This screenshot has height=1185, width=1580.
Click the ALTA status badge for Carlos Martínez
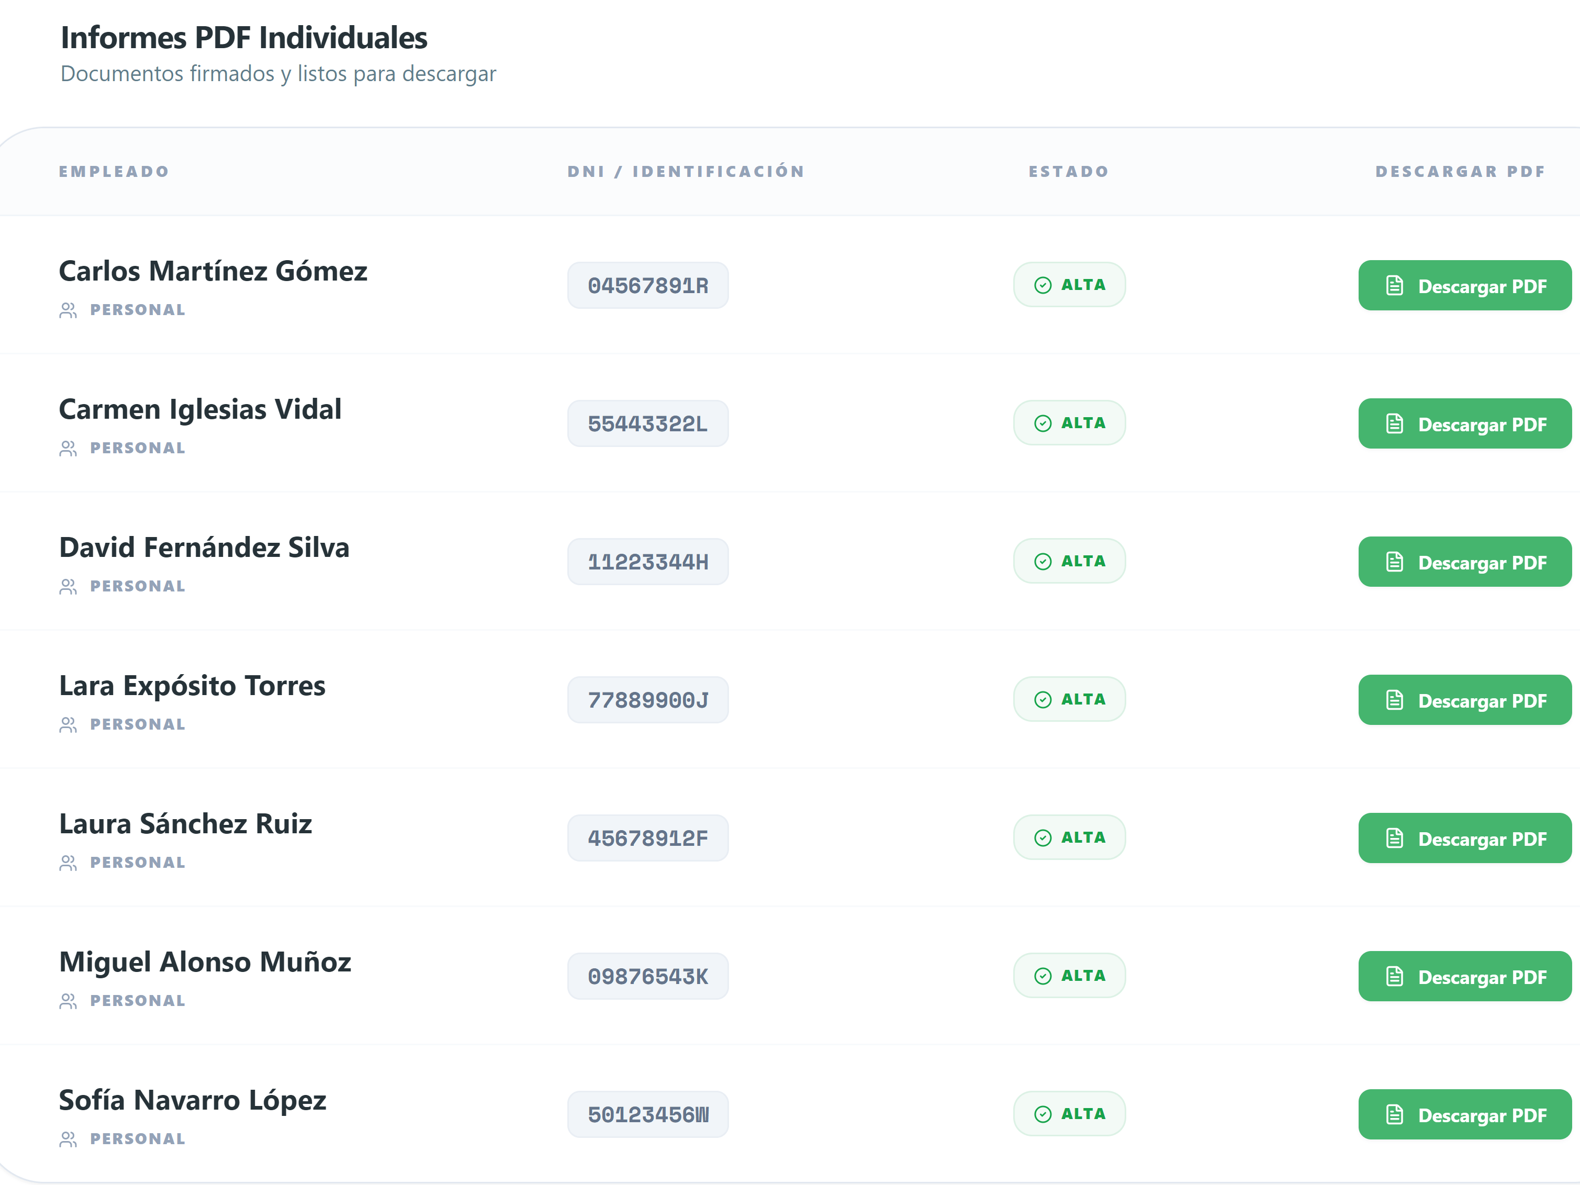[x=1069, y=285]
